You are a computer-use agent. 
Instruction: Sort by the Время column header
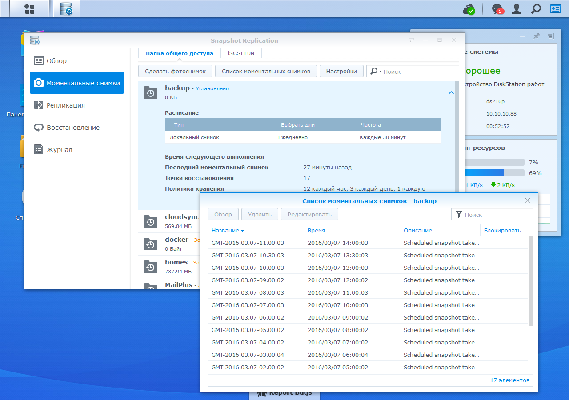coord(352,231)
